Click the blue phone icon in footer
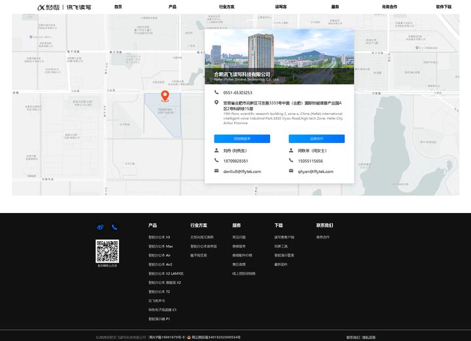The image size is (471, 341). coord(114,227)
